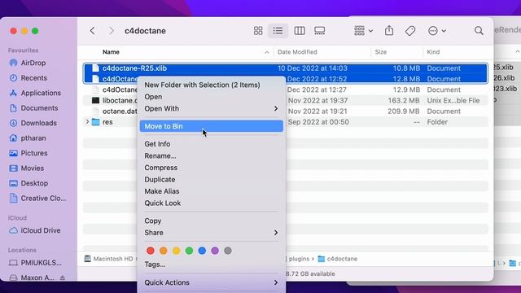
Task: Select the PMIUKGLS location
Action: tap(41, 263)
